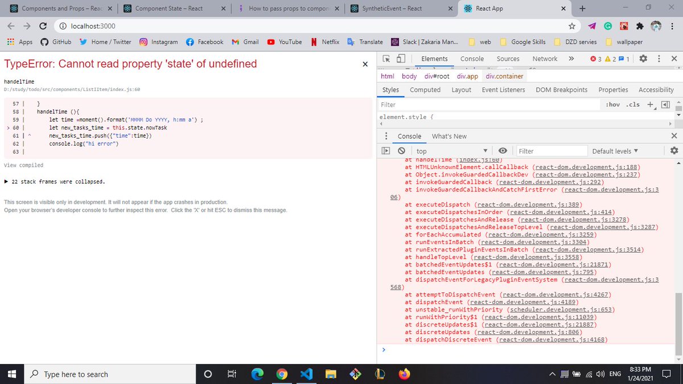Toggle :hov element state panel
This screenshot has height=384, width=683.
(614, 105)
